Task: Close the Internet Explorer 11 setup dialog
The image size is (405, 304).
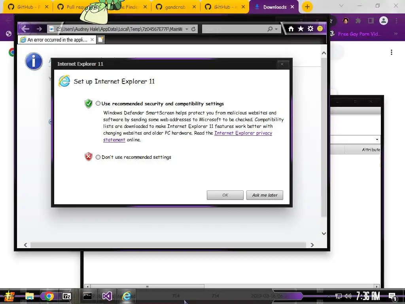Action: [282, 65]
